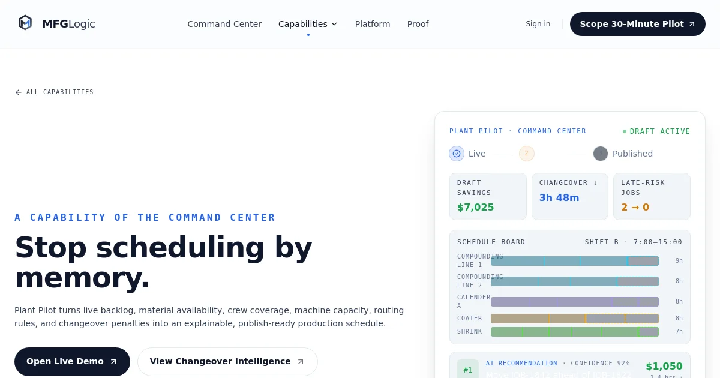Click the Changeover 3h 48m card
Image resolution: width=720 pixels, height=378 pixels.
point(570,196)
